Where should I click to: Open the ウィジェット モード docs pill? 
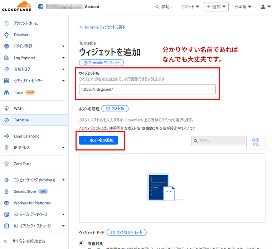pos(127,232)
